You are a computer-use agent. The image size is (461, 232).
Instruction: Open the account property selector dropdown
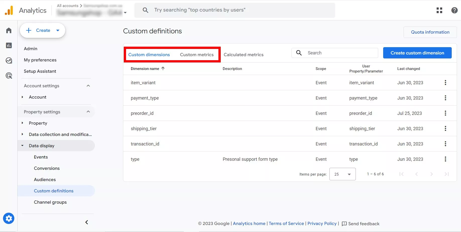[x=125, y=13]
